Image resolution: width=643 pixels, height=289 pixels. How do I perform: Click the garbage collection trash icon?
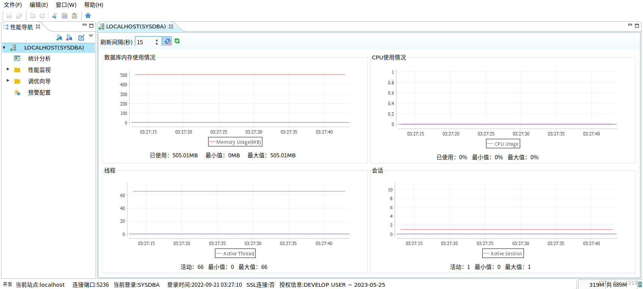(x=640, y=284)
